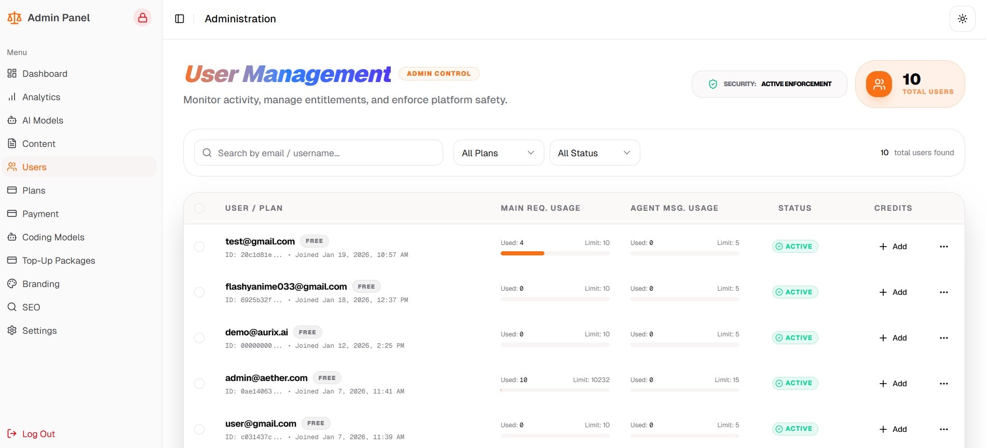Click the flashyanime033@gmail.com email text
Image resolution: width=987 pixels, height=448 pixels.
click(286, 287)
